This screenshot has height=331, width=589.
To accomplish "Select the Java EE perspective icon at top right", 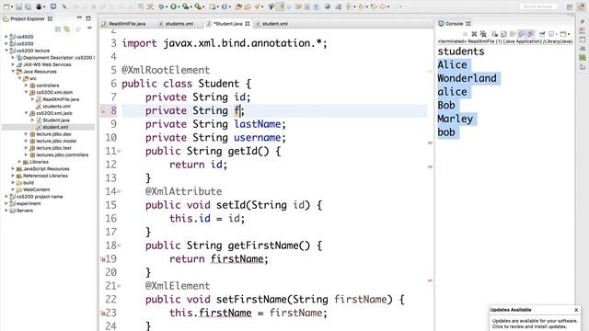I will tap(581, 6).
